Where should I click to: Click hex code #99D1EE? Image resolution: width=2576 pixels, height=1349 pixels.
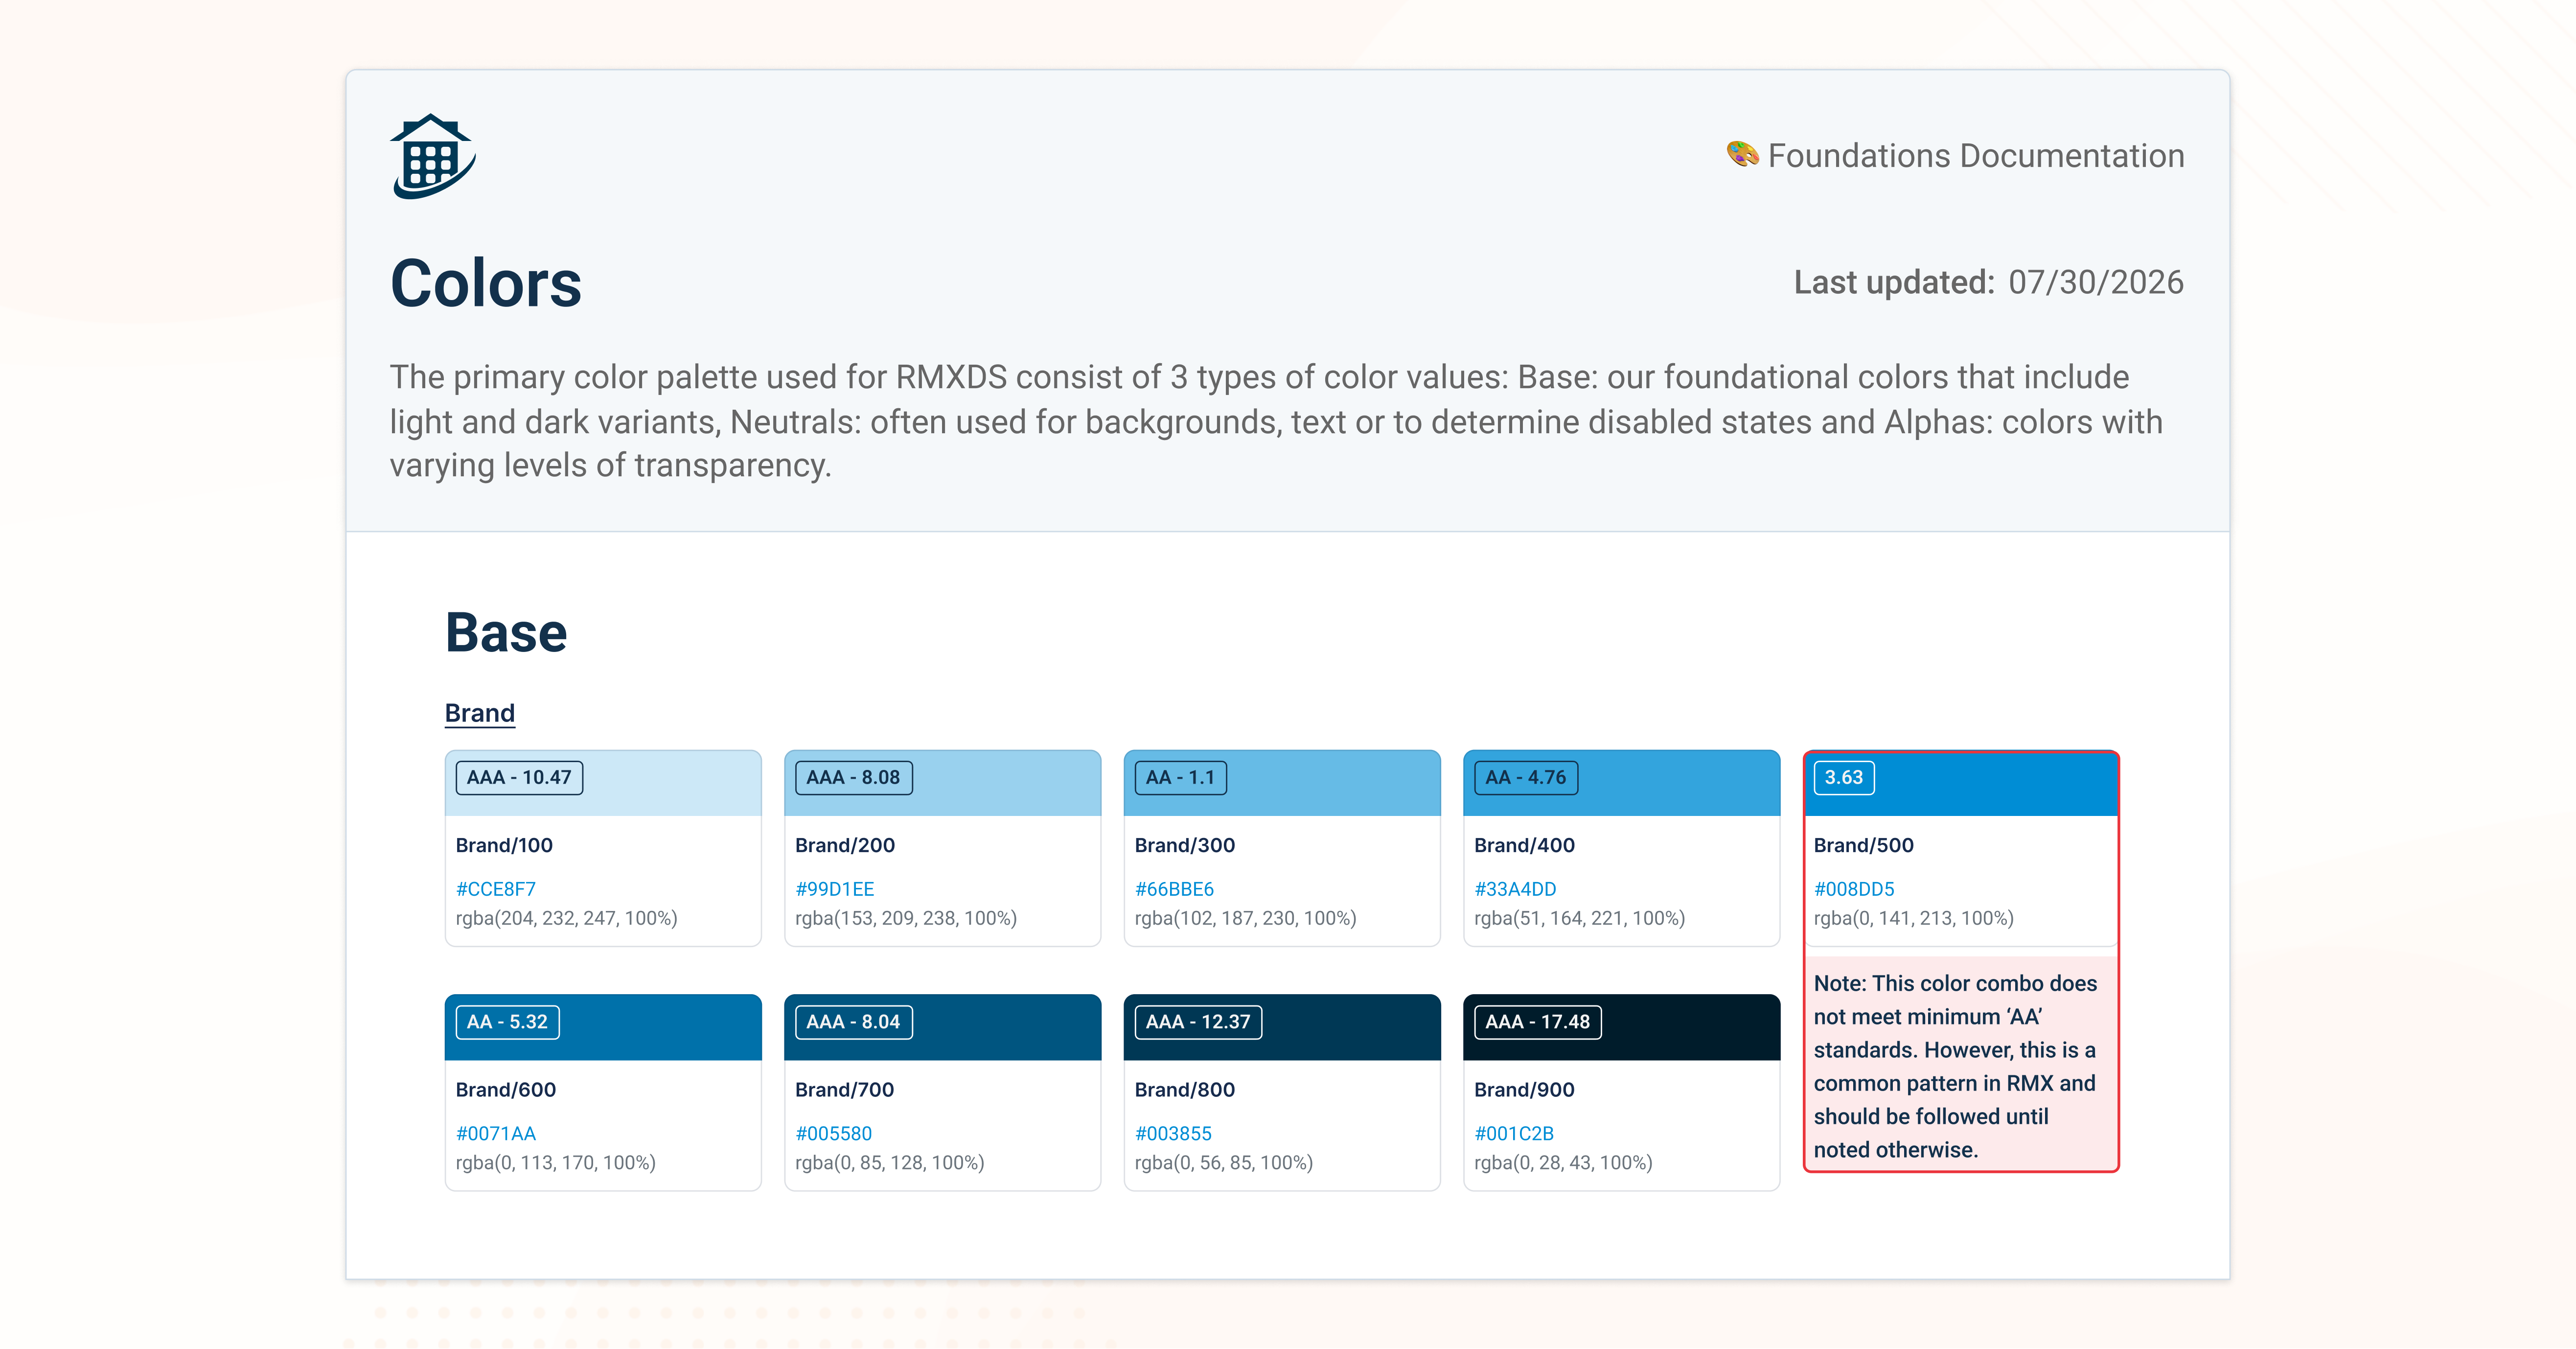tap(835, 889)
